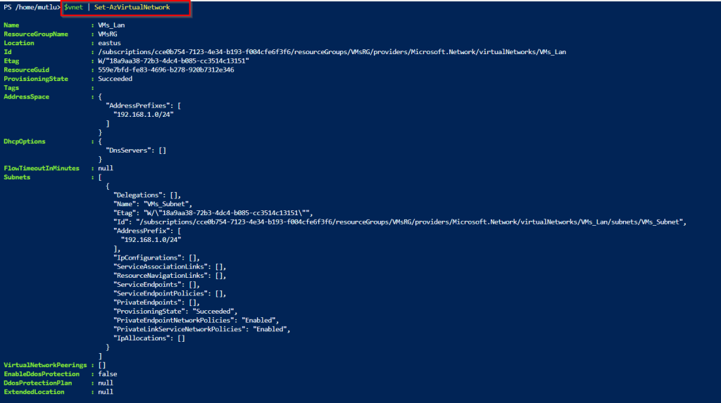
Task: Click the AddressPrefixes 192.168.1.0/24 entry
Action: 144,115
